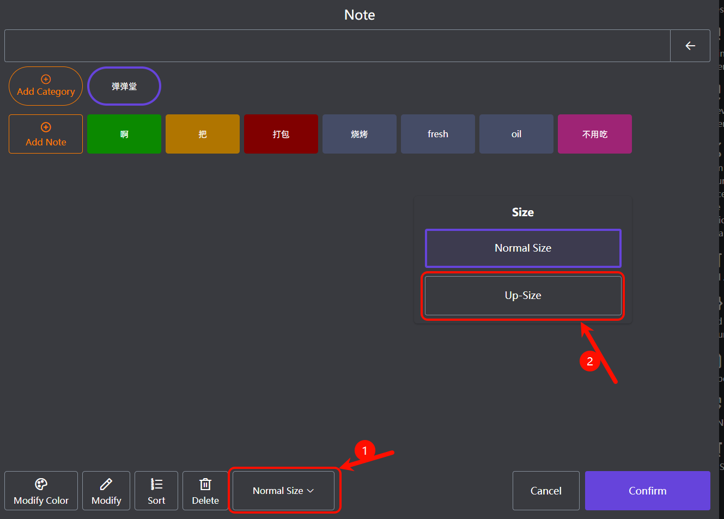Click the Cancel button
This screenshot has width=724, height=519.
click(545, 491)
